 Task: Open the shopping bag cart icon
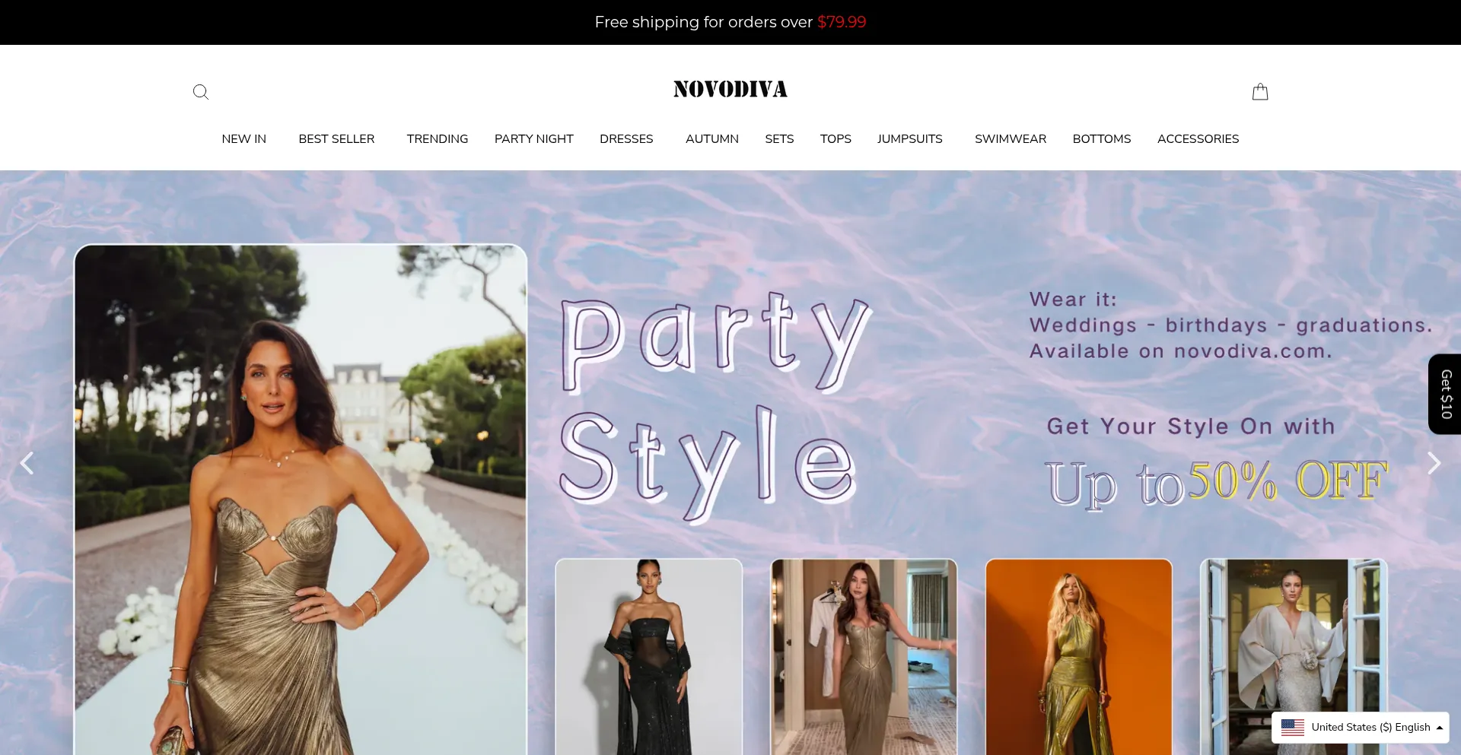[x=1260, y=92]
